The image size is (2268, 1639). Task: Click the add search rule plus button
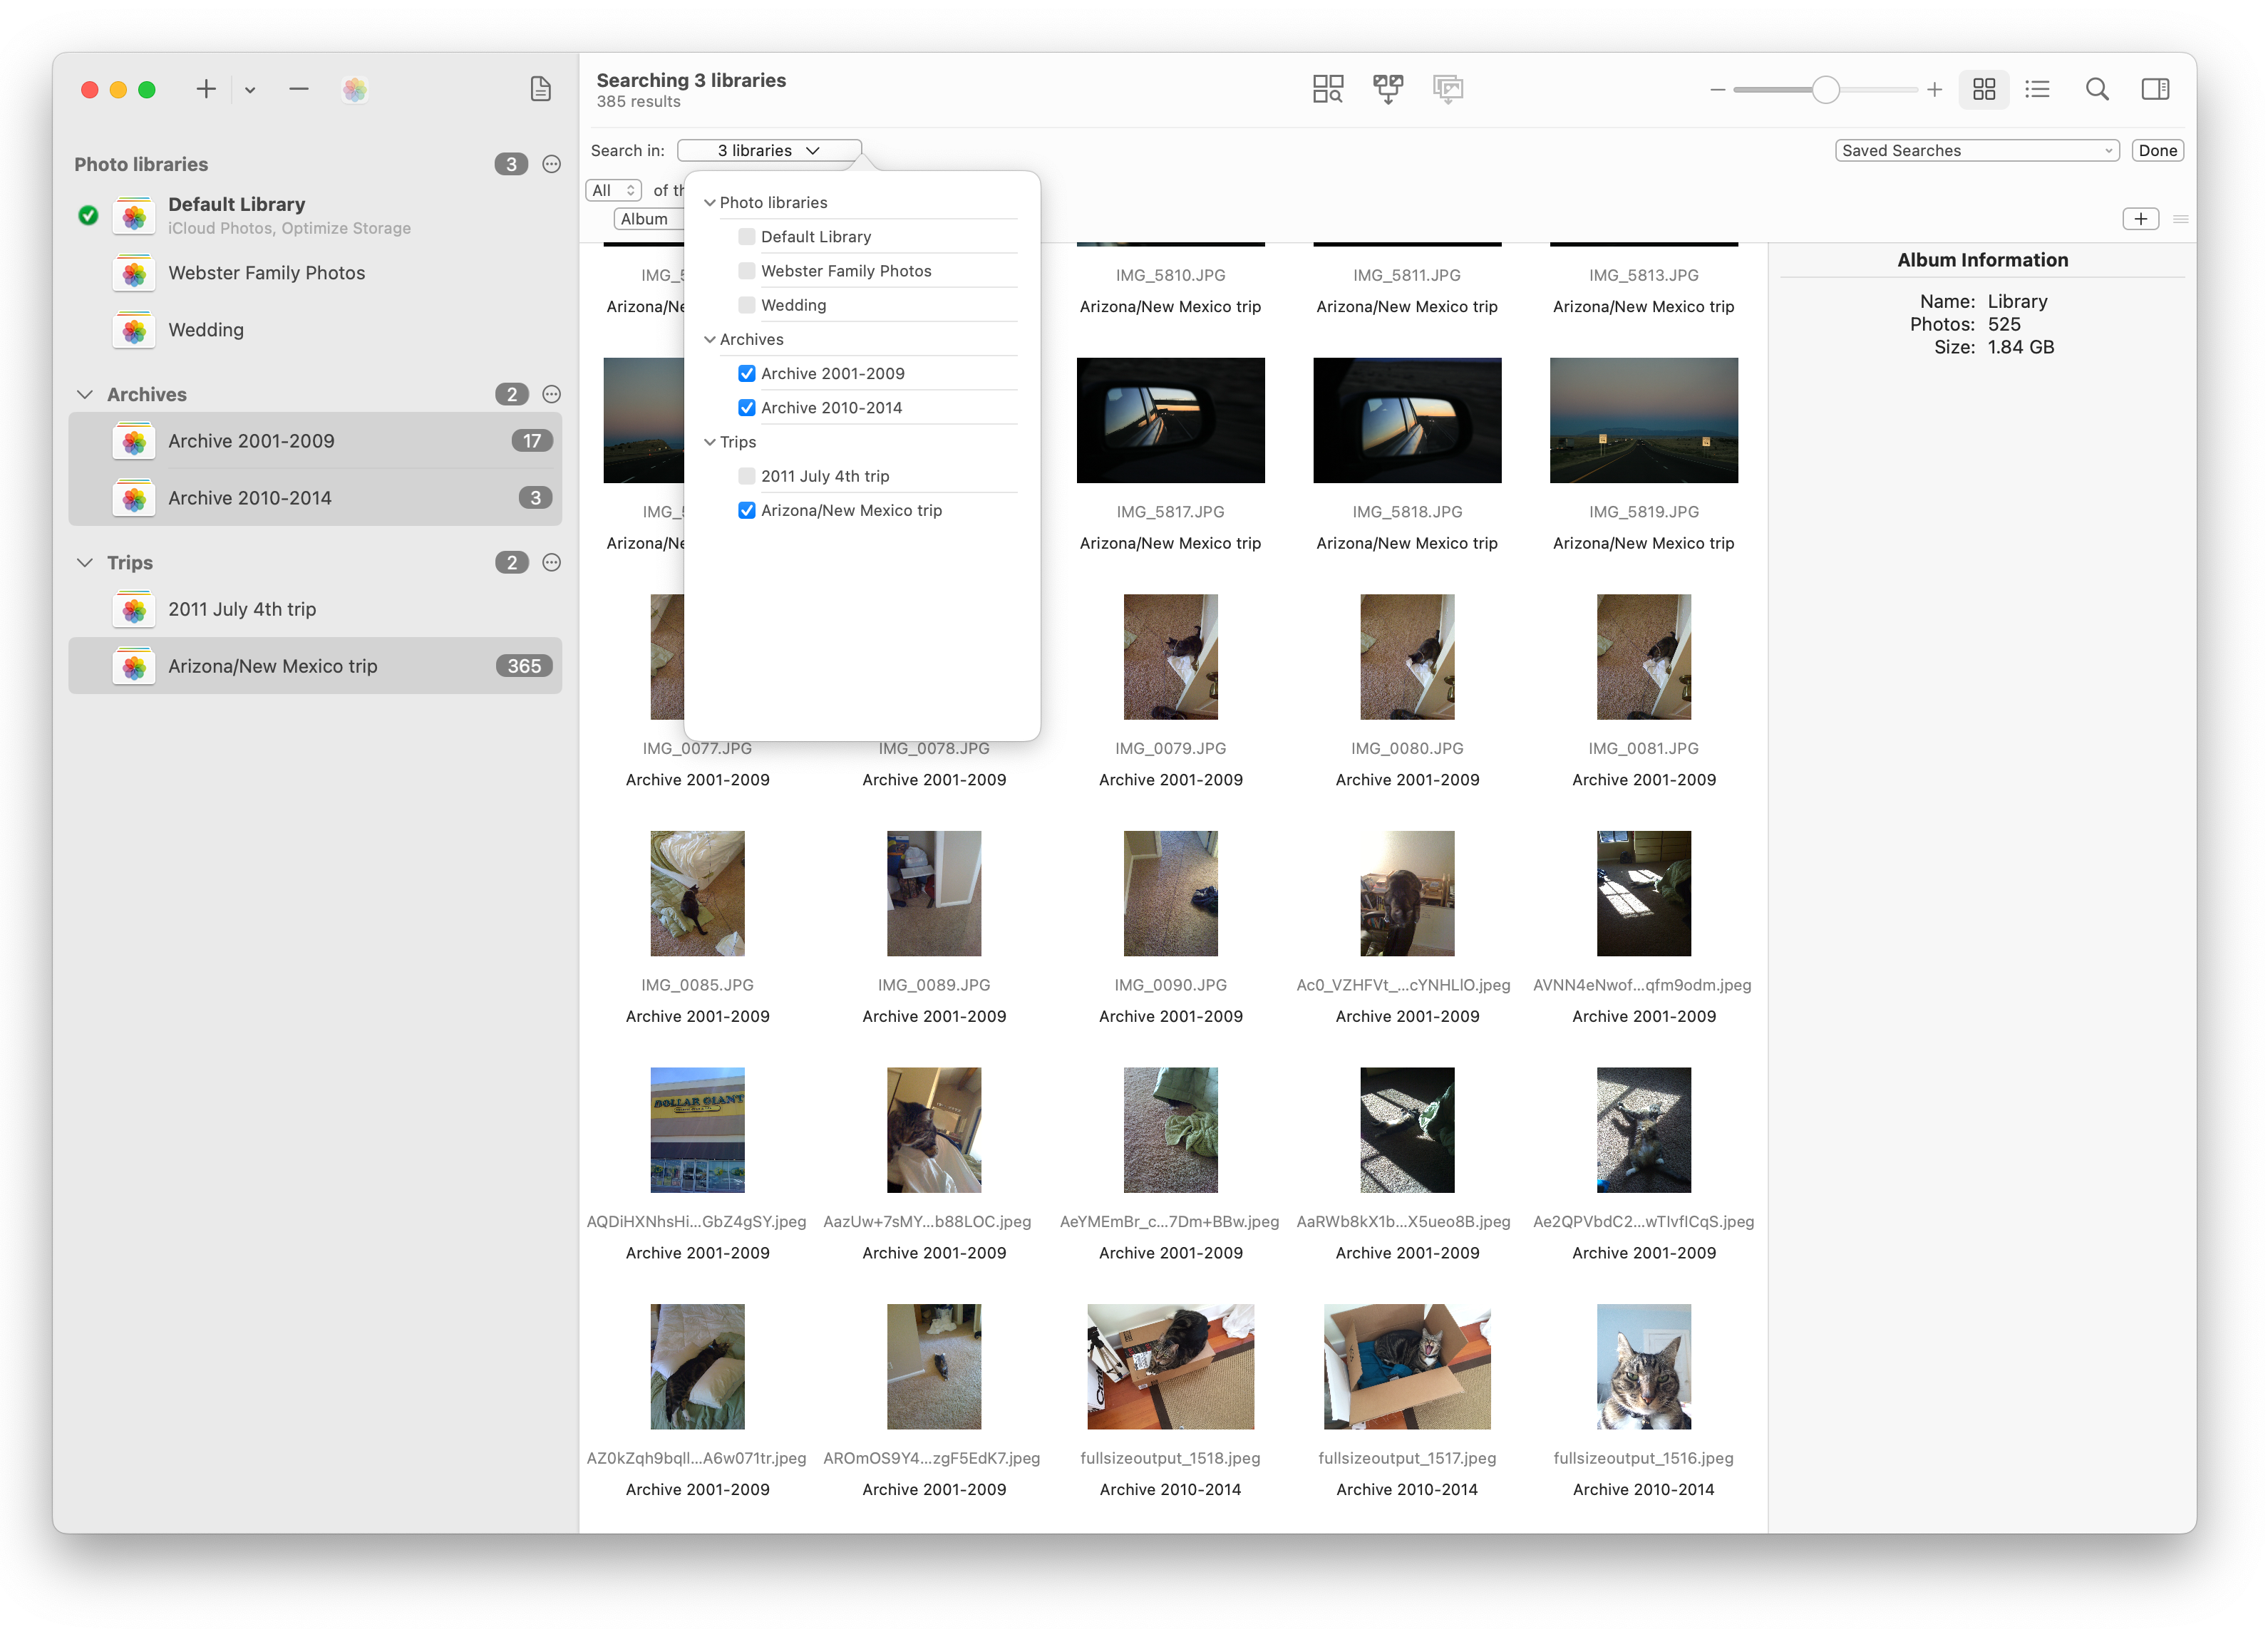click(2139, 219)
